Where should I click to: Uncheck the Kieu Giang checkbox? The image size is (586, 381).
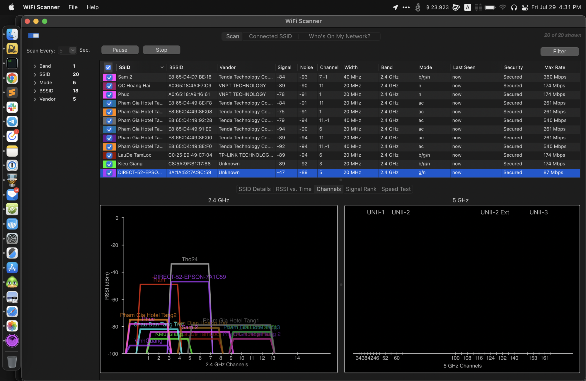110,164
